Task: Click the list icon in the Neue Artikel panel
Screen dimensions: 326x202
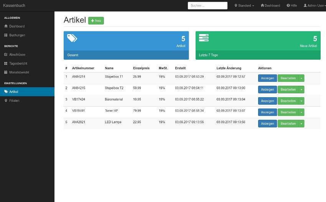Action: pyautogui.click(x=204, y=38)
